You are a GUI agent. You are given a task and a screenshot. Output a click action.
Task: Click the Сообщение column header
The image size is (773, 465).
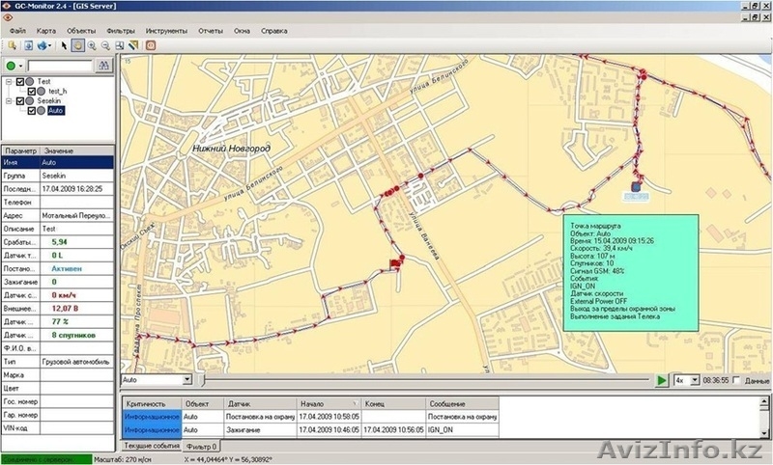tap(463, 403)
